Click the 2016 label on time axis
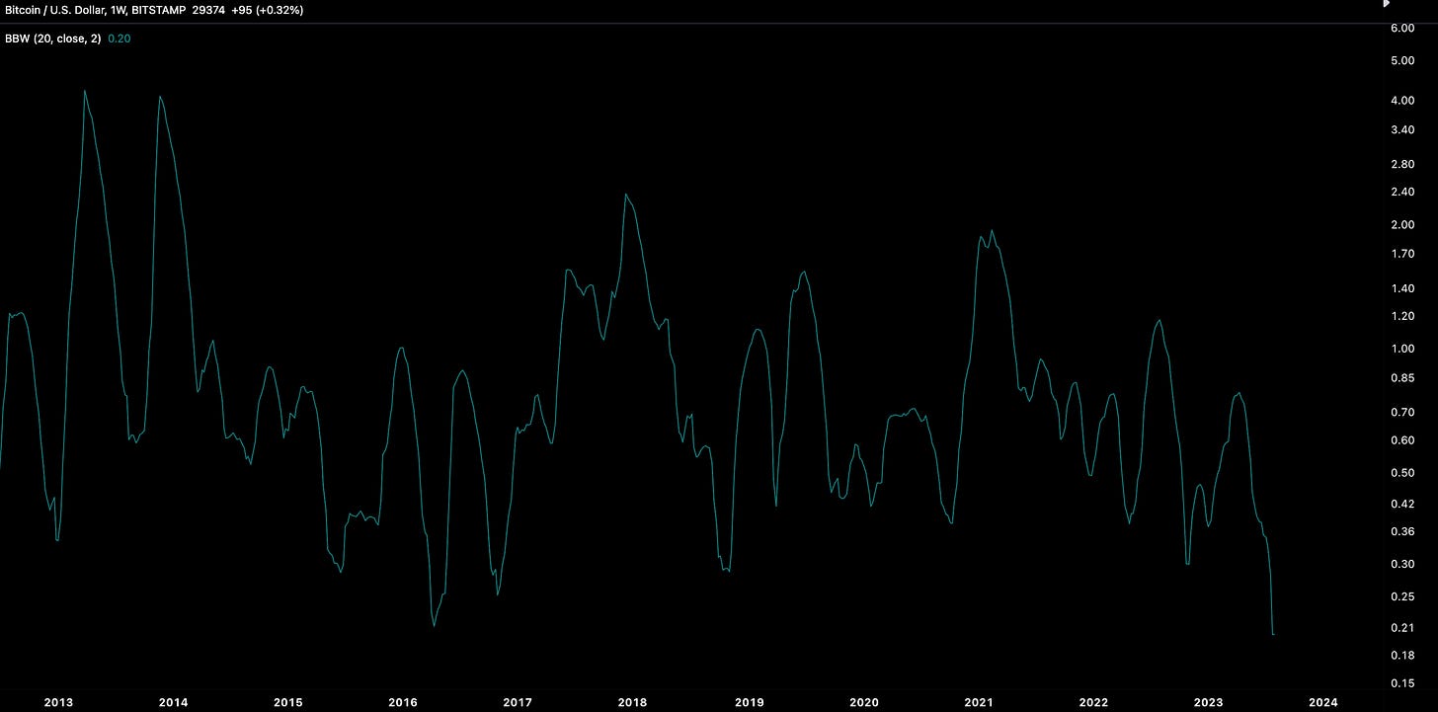 point(403,702)
